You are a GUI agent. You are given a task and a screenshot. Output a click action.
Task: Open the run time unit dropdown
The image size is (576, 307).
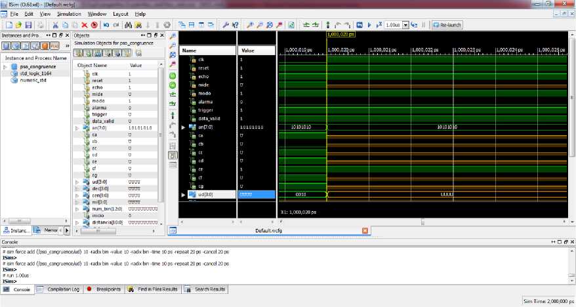tap(405, 25)
